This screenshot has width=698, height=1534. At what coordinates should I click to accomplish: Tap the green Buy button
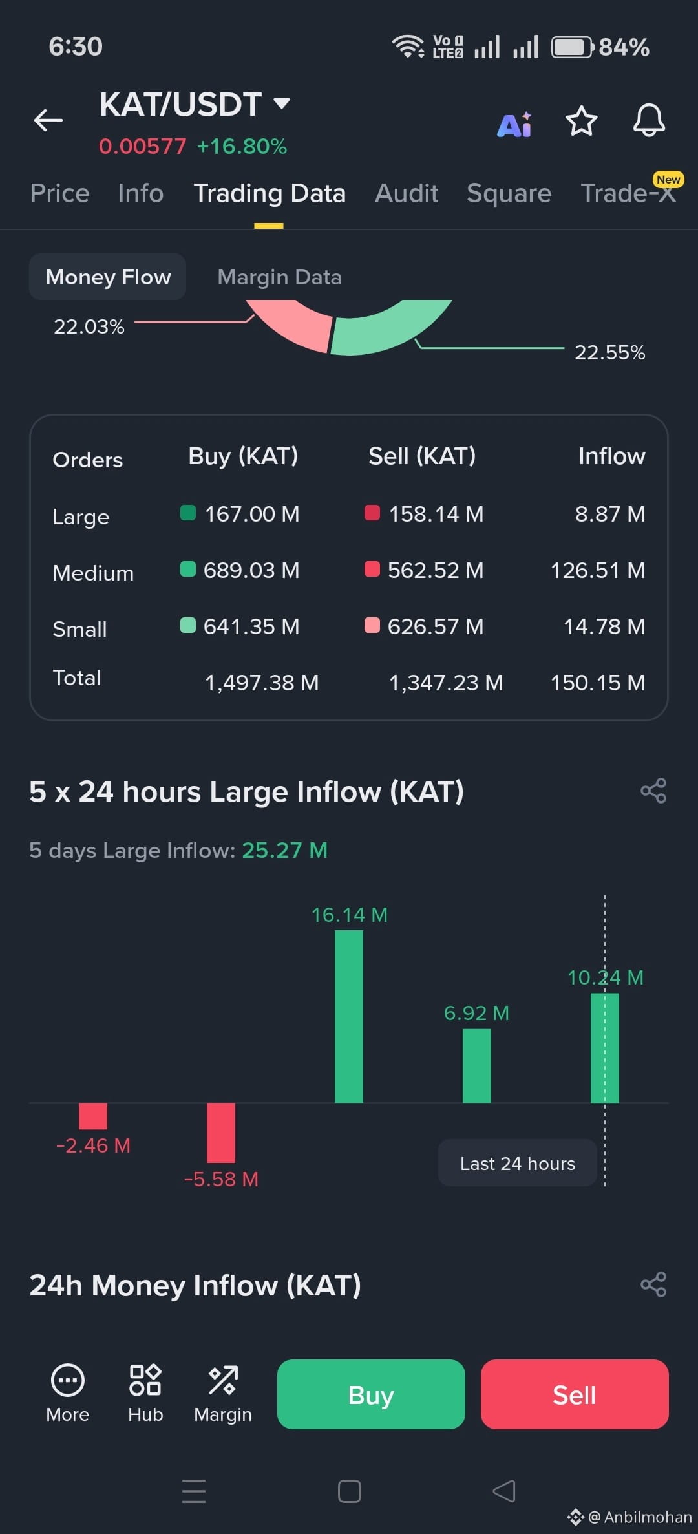point(371,1394)
